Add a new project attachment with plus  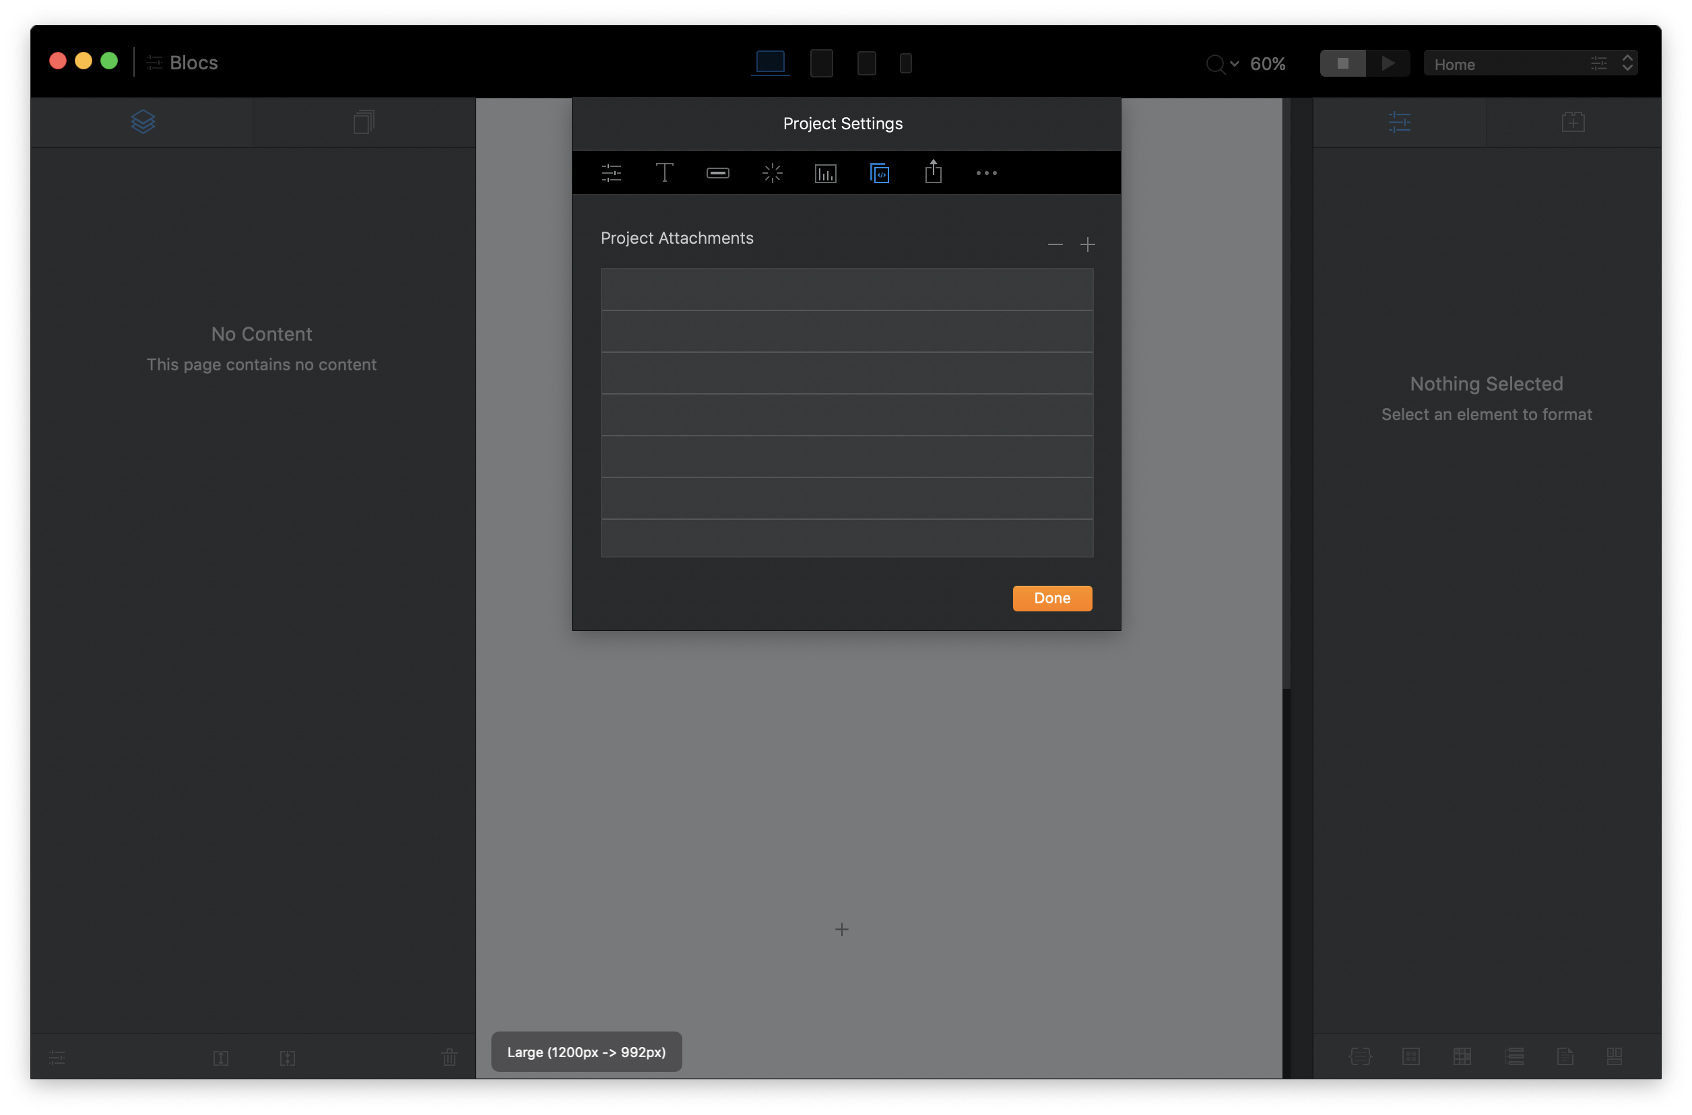(x=1086, y=244)
